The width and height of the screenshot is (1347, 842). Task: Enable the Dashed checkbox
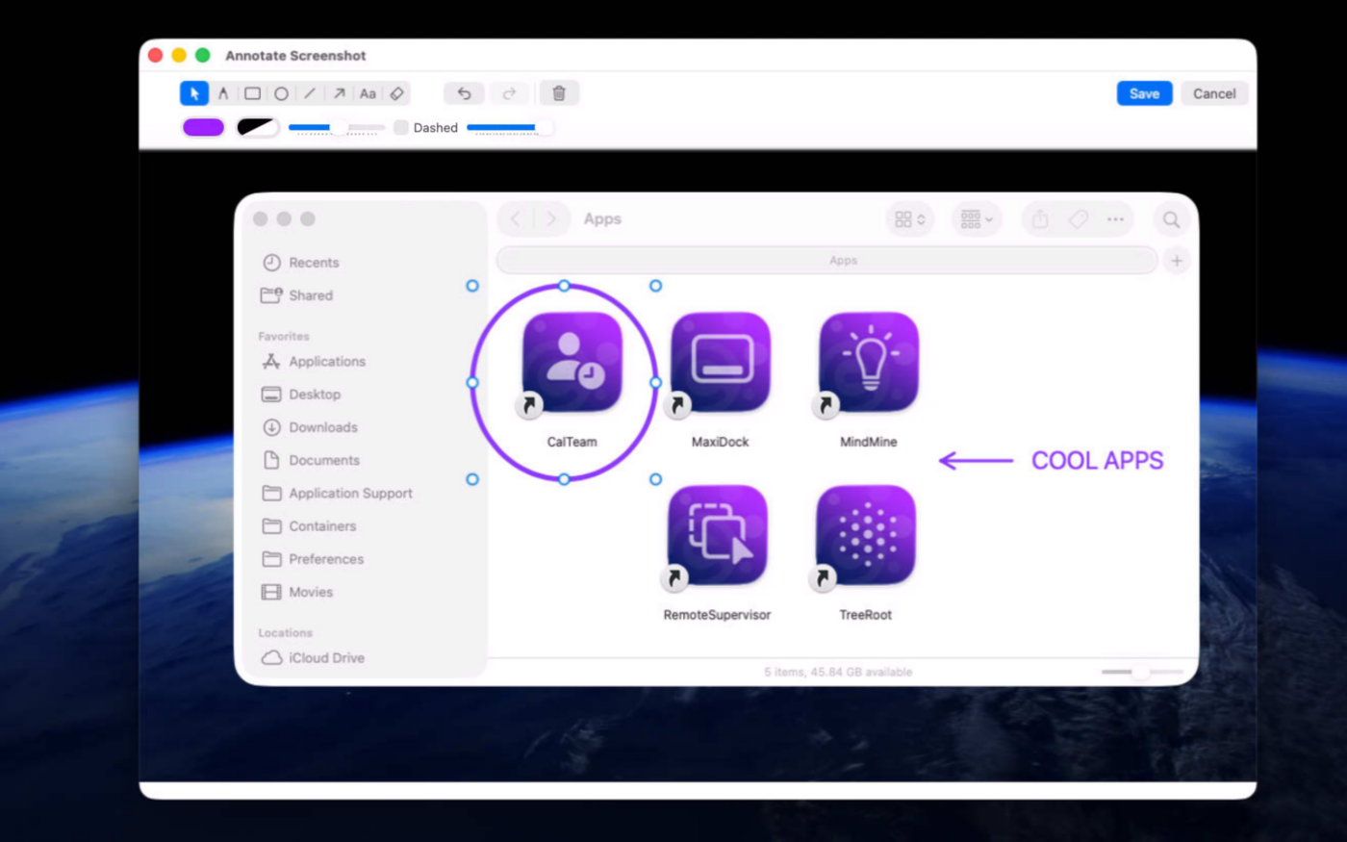click(401, 127)
